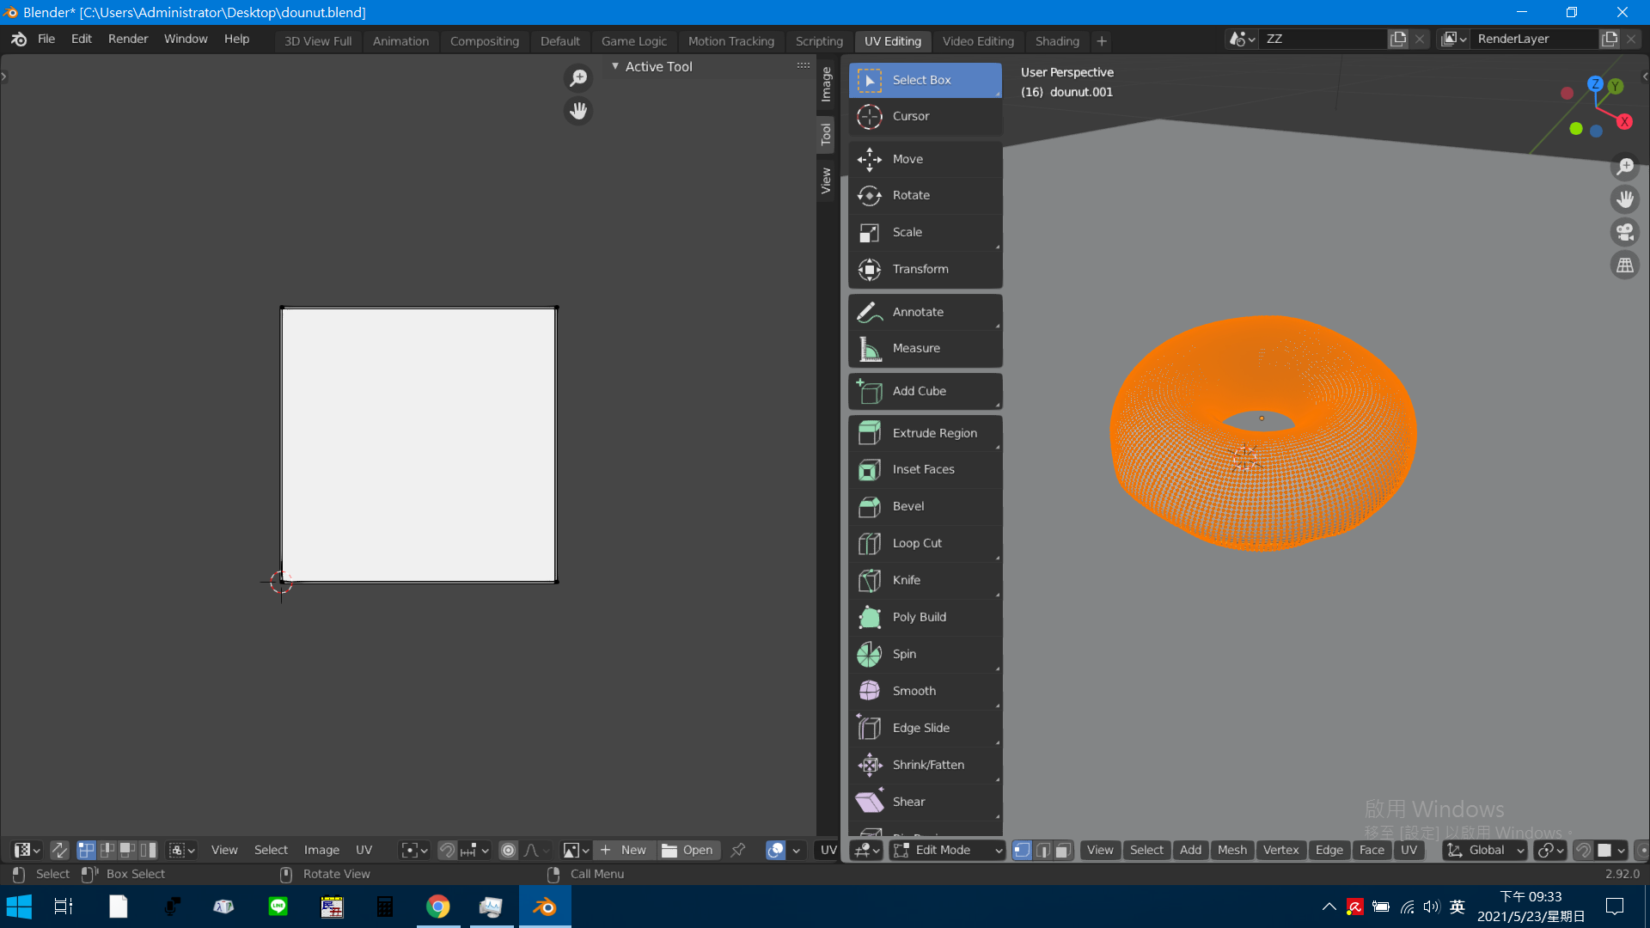The image size is (1650, 928).
Task: Open the File menu
Action: coord(46,39)
